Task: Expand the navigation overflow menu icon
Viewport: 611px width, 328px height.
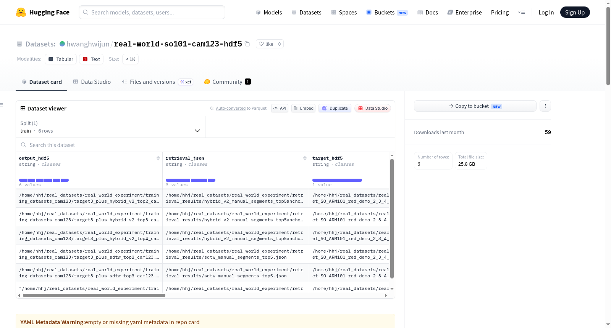Action: pyautogui.click(x=521, y=12)
